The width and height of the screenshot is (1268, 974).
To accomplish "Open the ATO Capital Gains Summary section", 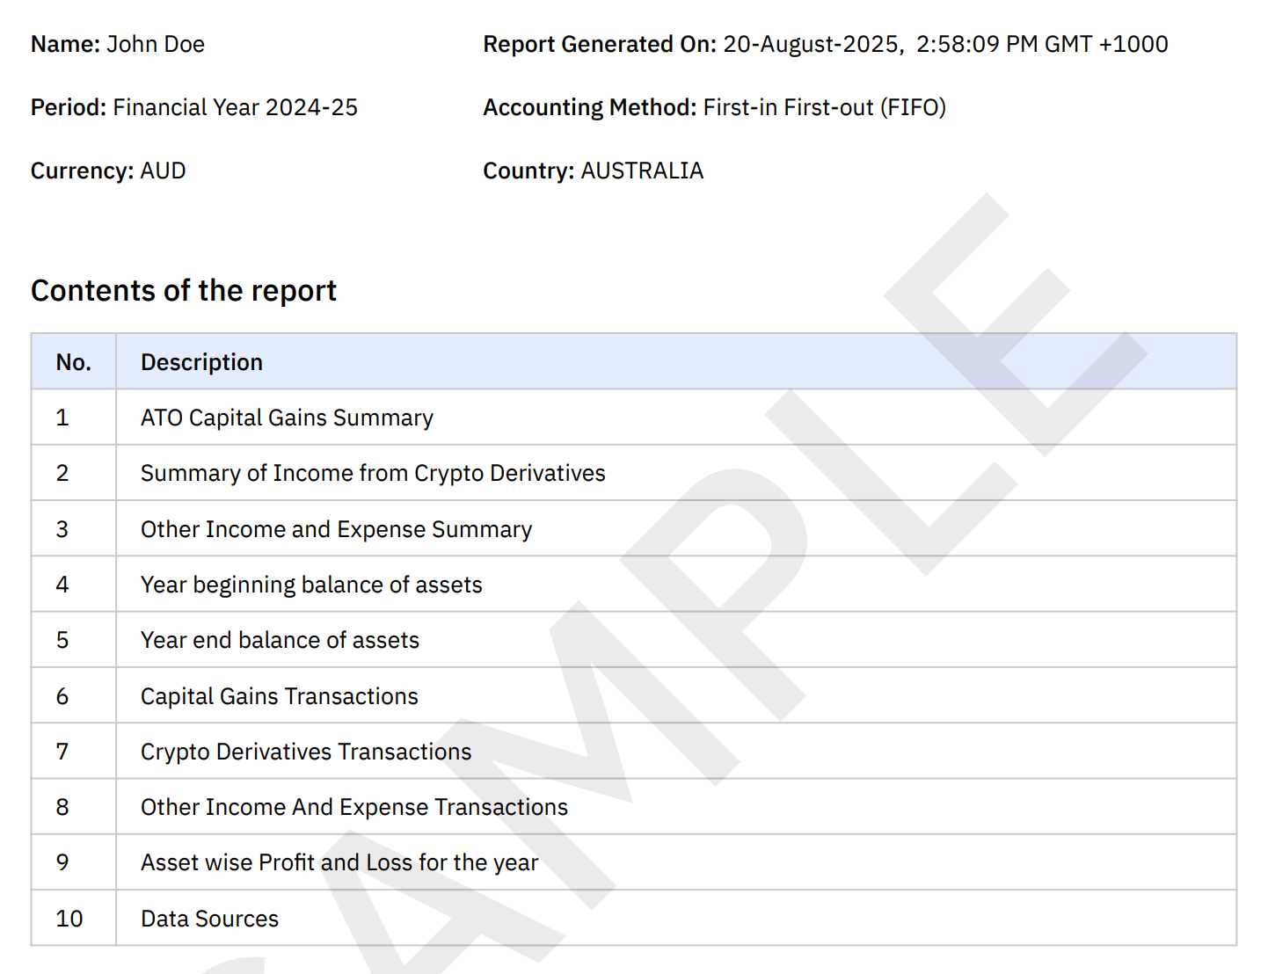I will coord(286,417).
